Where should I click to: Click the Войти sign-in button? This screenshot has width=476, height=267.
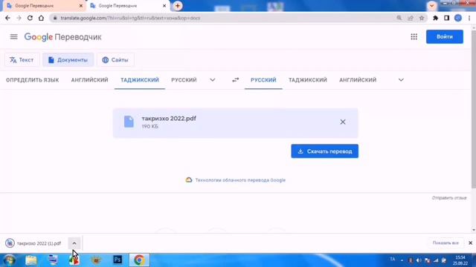[445, 36]
